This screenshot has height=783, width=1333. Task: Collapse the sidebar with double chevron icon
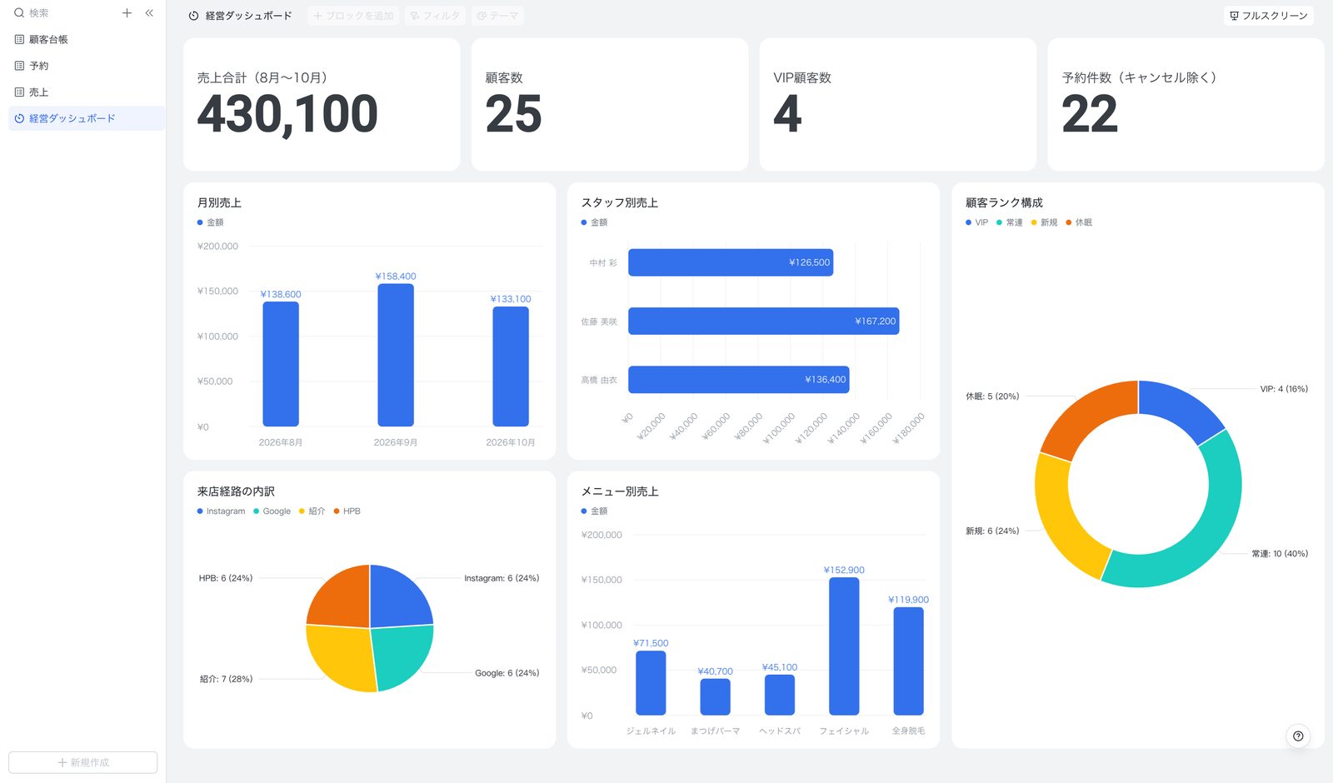pos(149,13)
